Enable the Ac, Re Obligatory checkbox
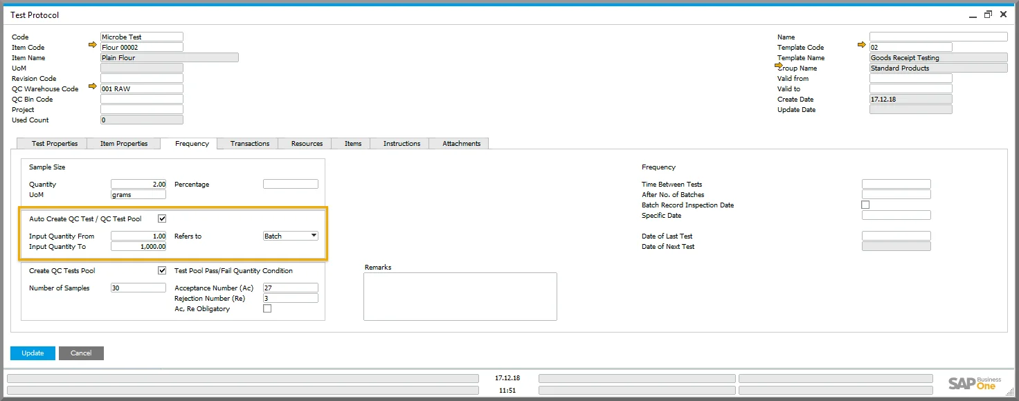The width and height of the screenshot is (1019, 401). point(267,308)
